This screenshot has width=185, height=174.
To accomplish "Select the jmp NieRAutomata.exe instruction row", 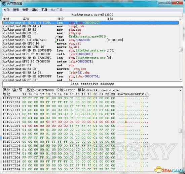I will (90, 36).
